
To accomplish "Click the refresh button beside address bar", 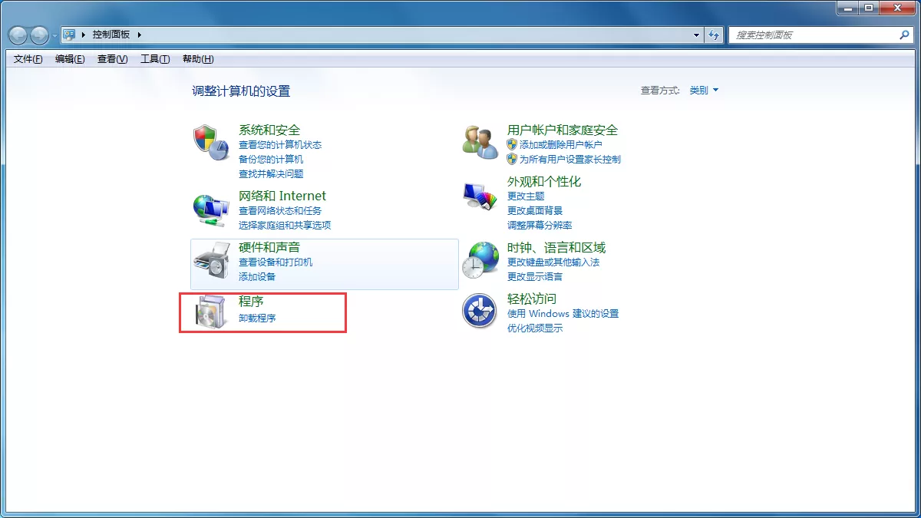I will tap(715, 35).
